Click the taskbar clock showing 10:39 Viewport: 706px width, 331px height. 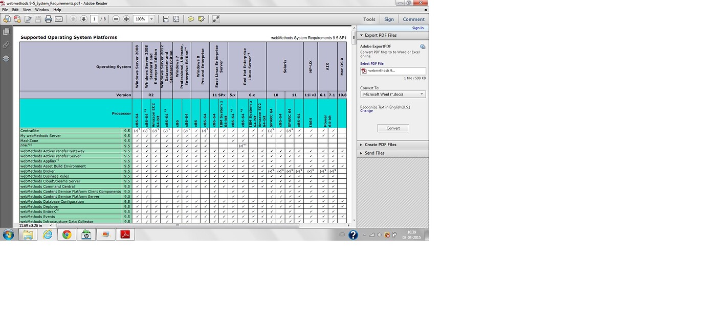(412, 235)
